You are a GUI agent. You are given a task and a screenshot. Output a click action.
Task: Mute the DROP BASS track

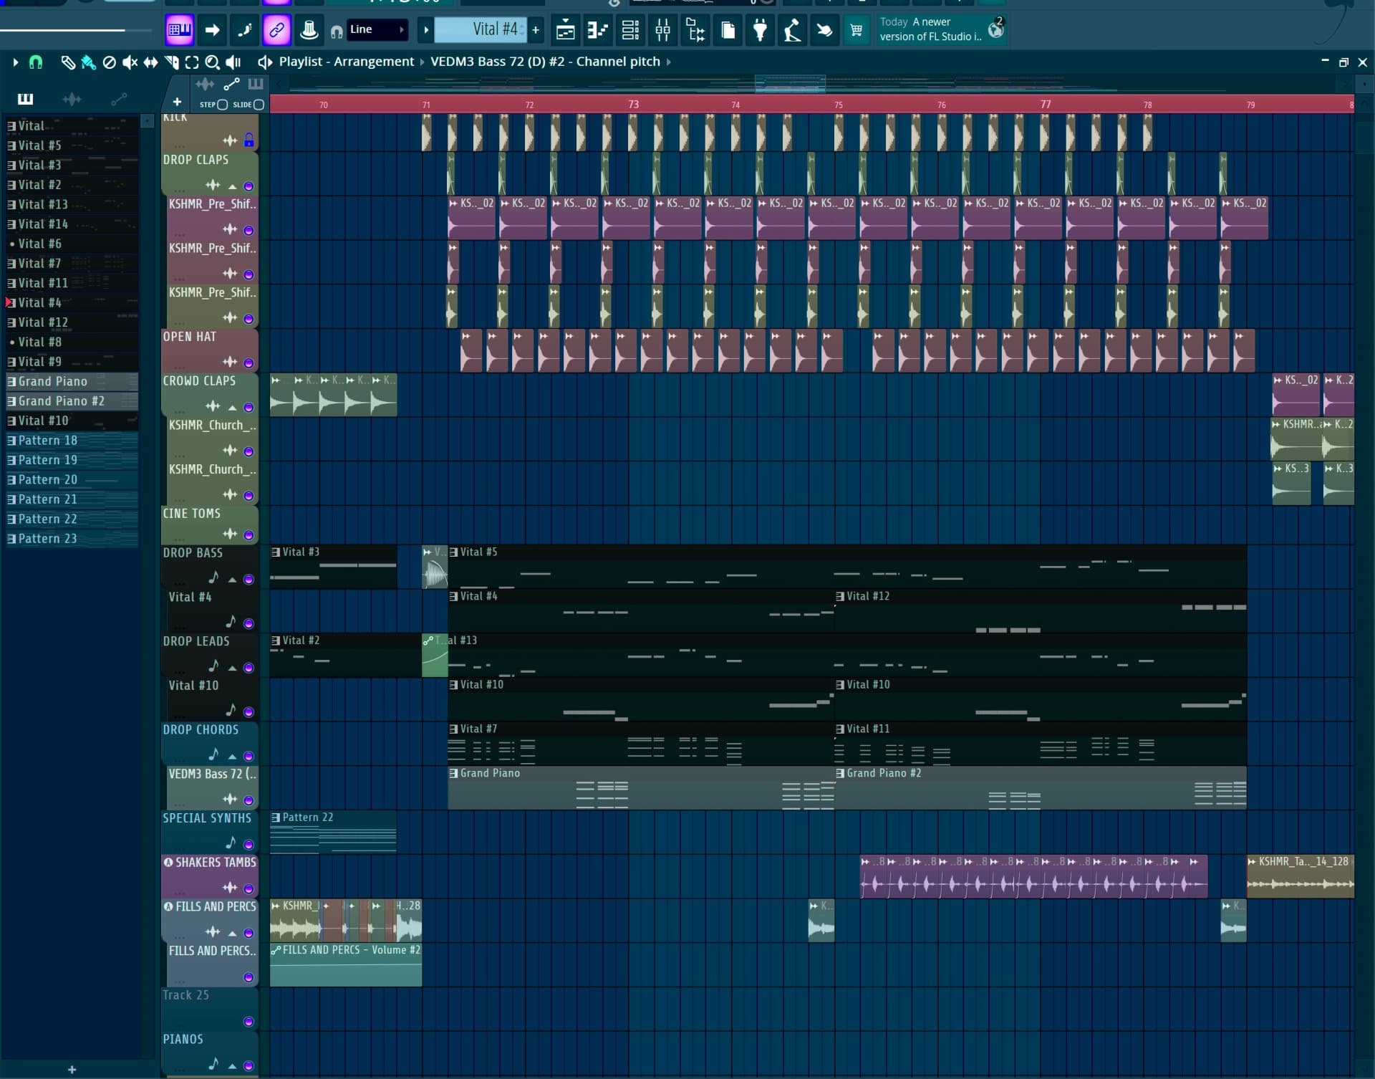click(249, 579)
